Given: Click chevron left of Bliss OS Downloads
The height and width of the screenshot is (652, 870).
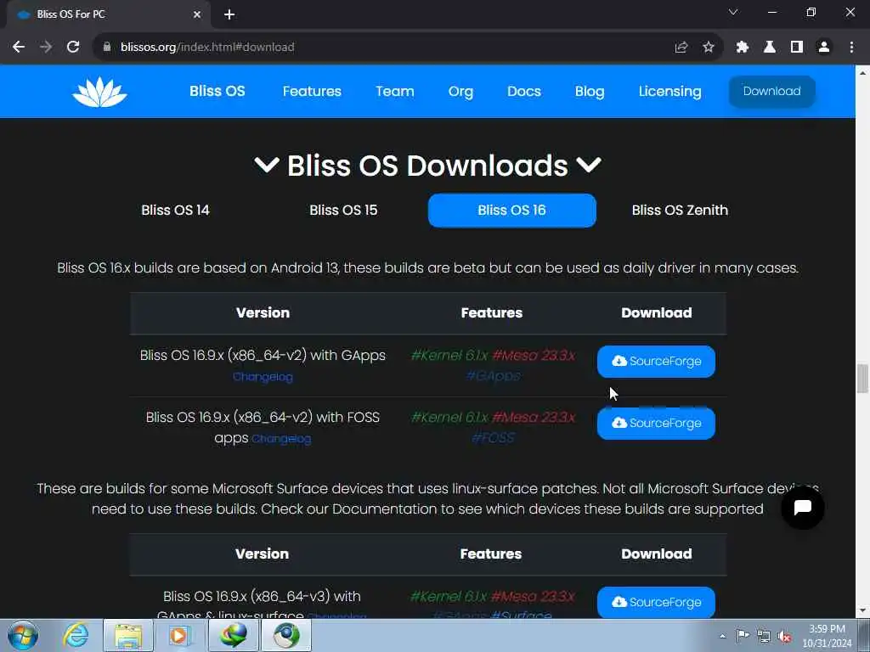Looking at the screenshot, I should click(266, 165).
